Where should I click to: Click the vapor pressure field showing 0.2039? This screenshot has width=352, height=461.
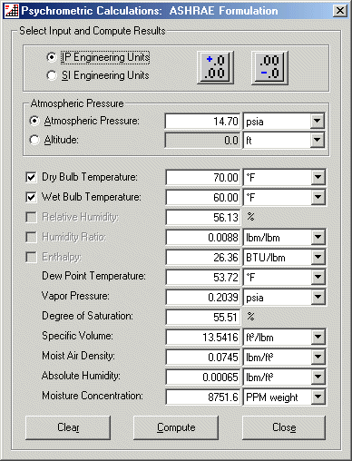click(x=203, y=297)
